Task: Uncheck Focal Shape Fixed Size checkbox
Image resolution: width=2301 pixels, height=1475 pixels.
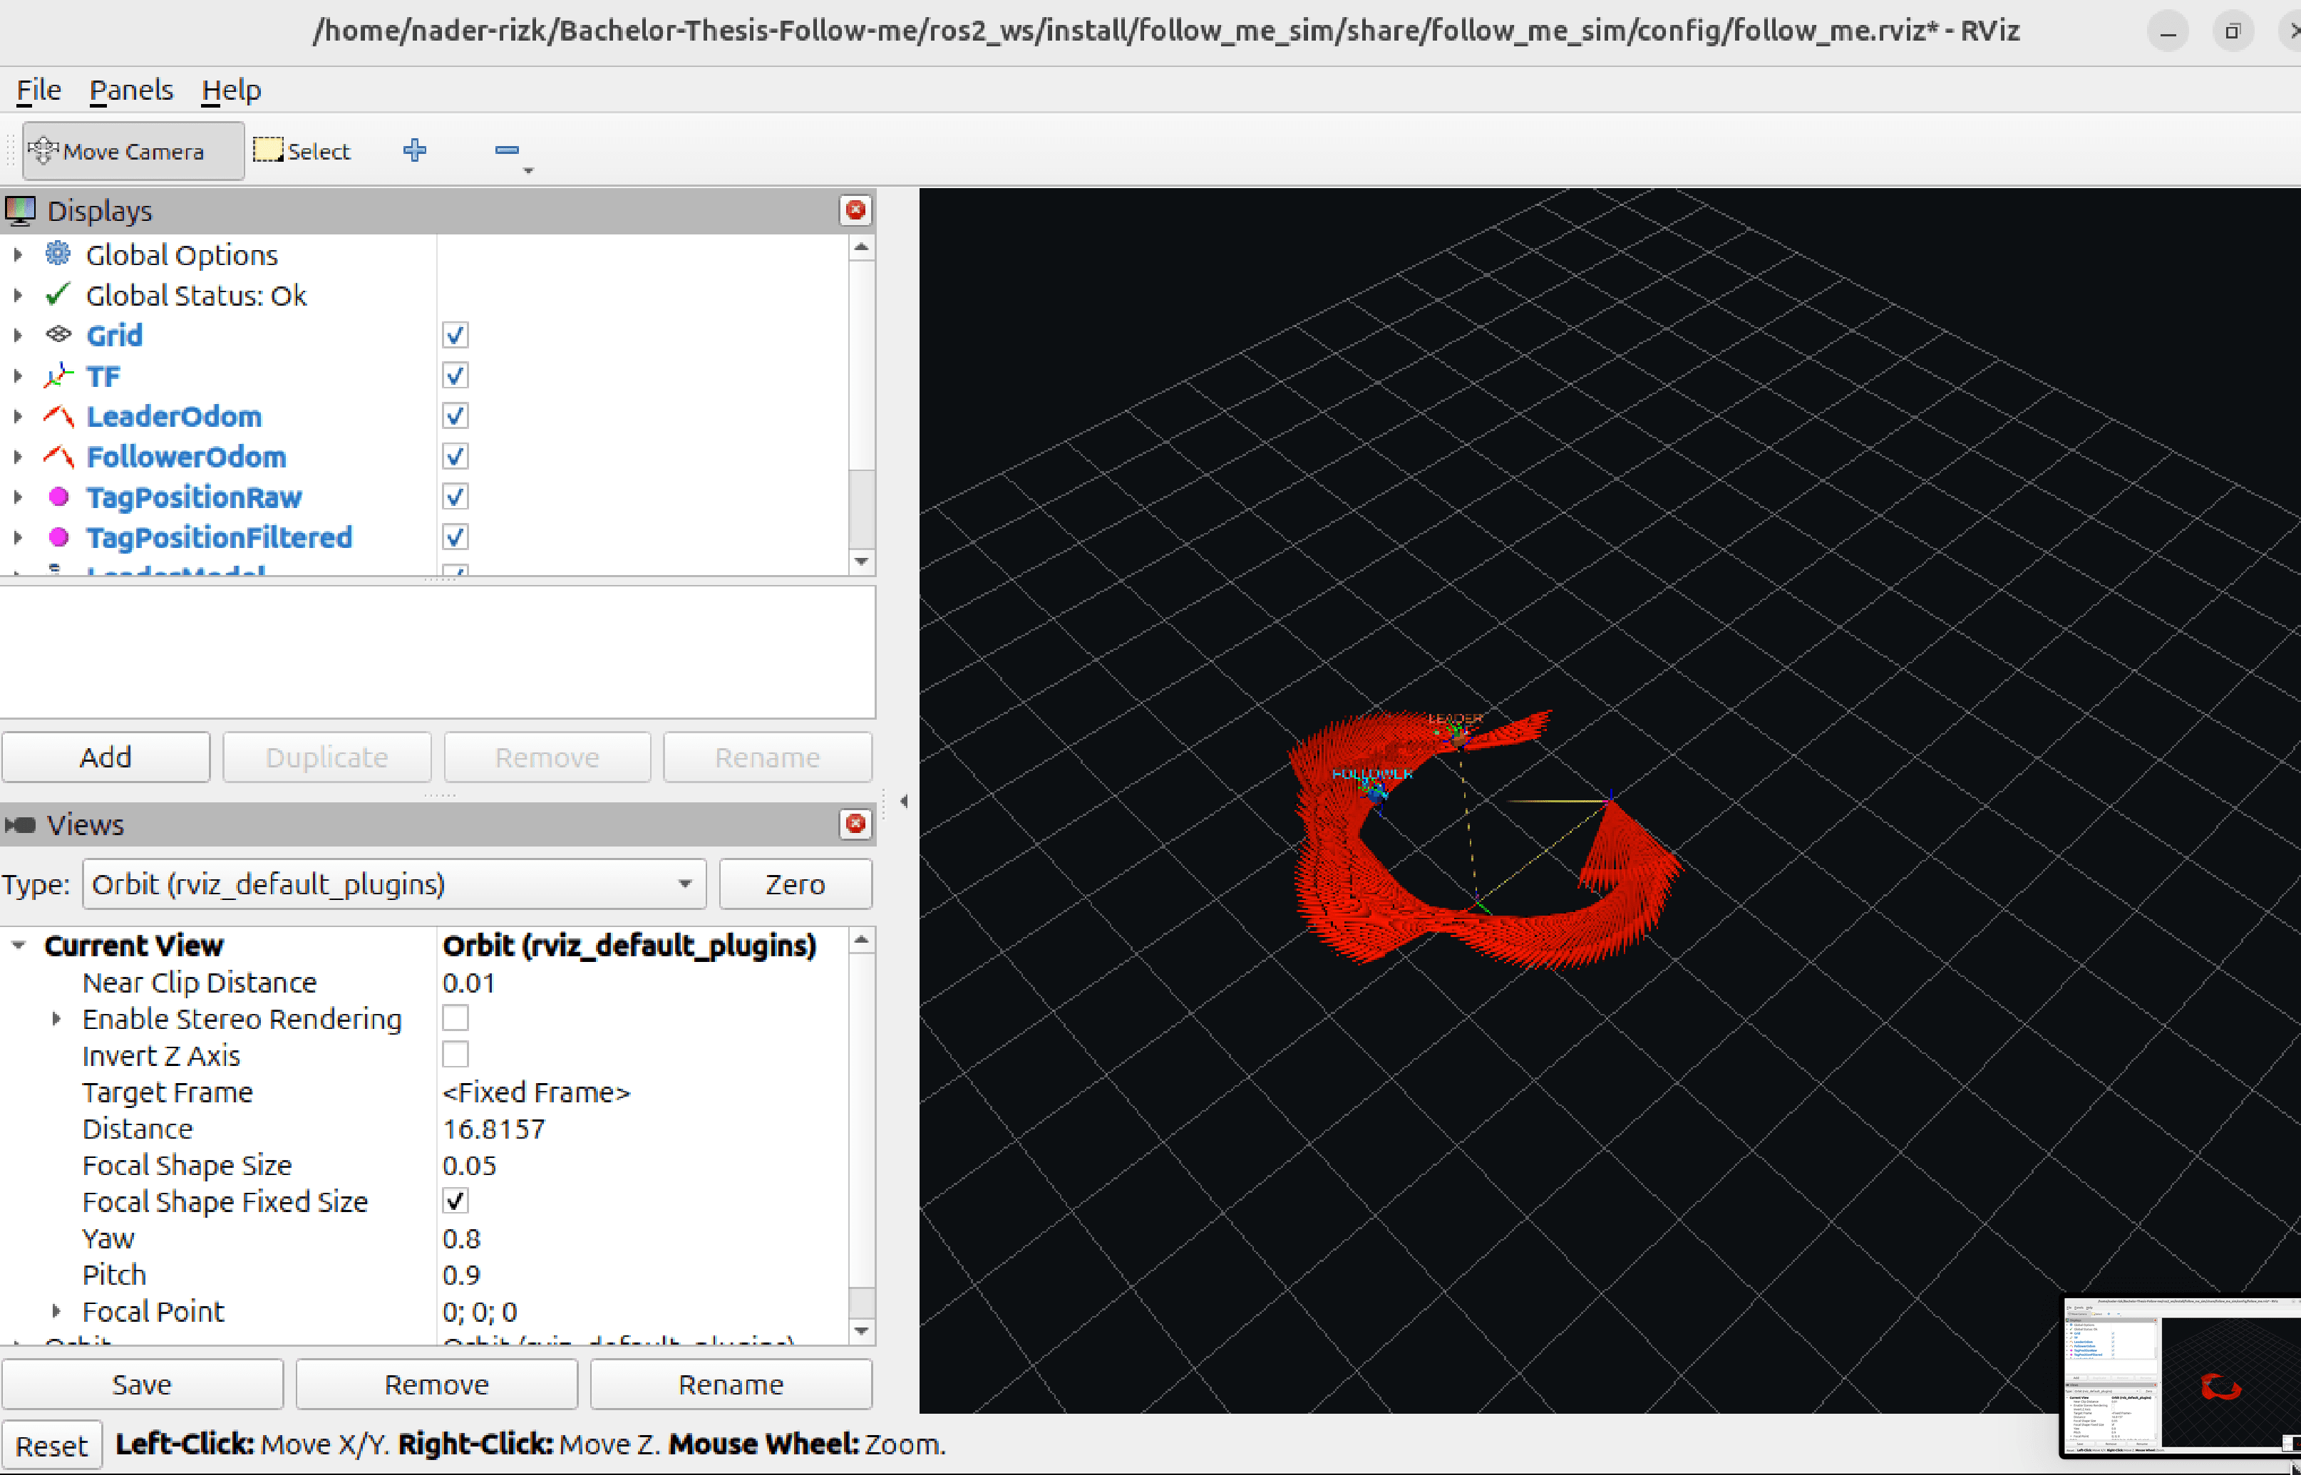Action: (x=455, y=1200)
